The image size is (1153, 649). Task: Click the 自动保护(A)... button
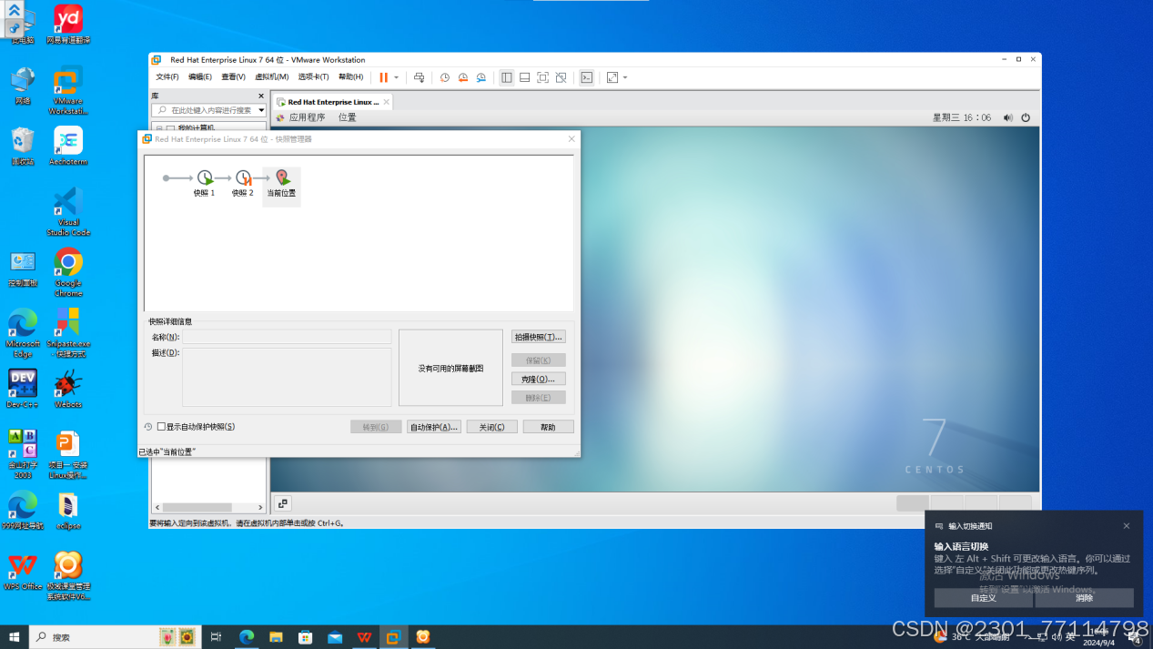coord(433,427)
